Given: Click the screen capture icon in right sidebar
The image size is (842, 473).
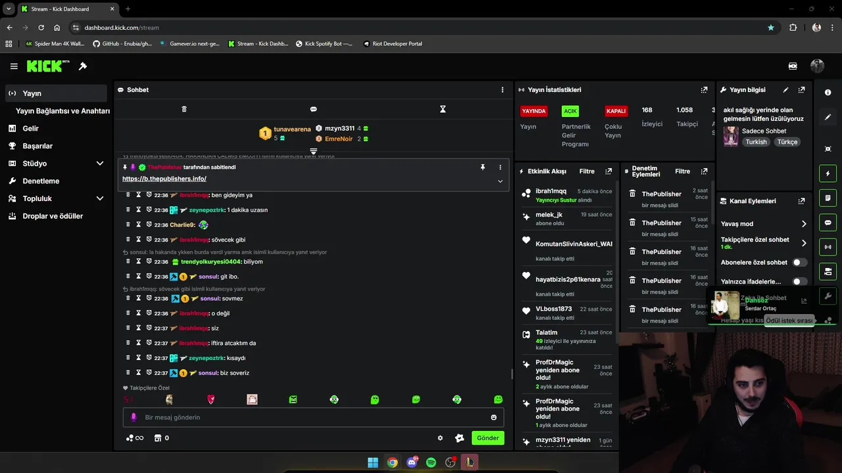Looking at the screenshot, I should tap(828, 149).
